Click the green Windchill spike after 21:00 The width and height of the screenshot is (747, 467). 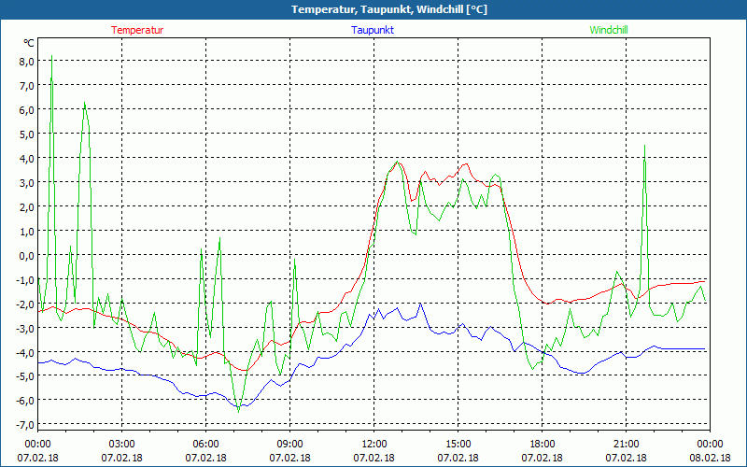click(644, 147)
